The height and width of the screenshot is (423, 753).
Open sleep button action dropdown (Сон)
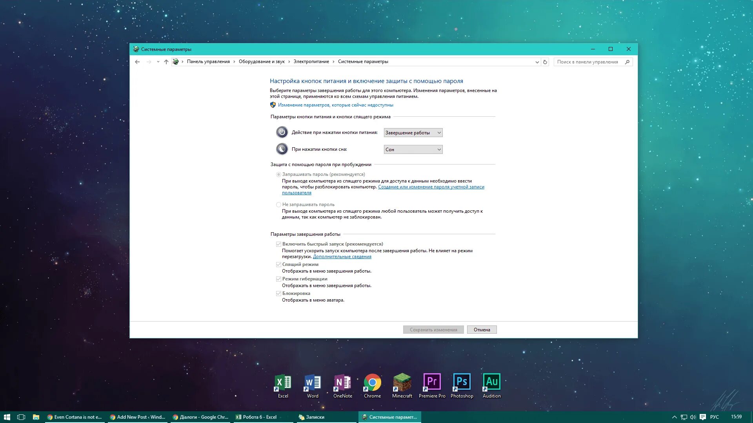coord(413,150)
